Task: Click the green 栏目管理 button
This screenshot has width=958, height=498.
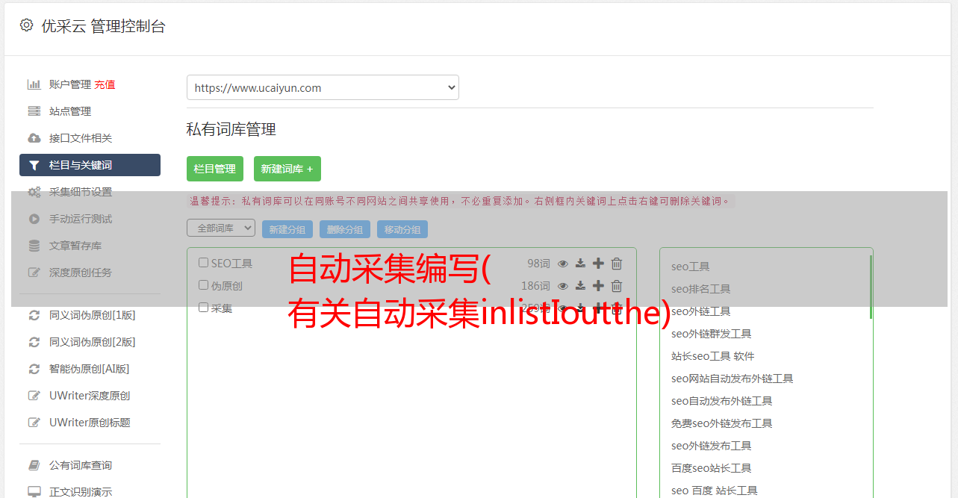Action: point(215,169)
